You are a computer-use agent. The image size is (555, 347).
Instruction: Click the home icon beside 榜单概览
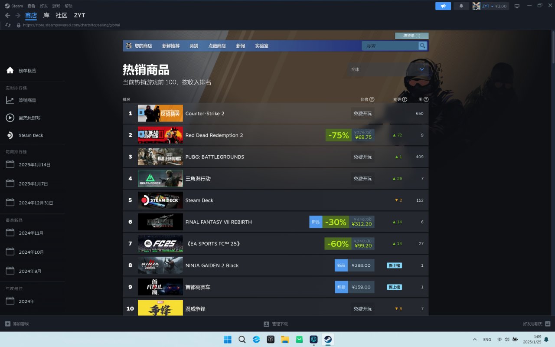[10, 70]
